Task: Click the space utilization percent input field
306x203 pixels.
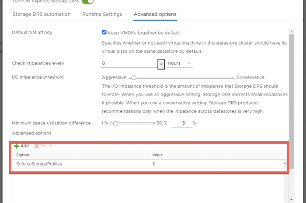Action: click(181, 123)
